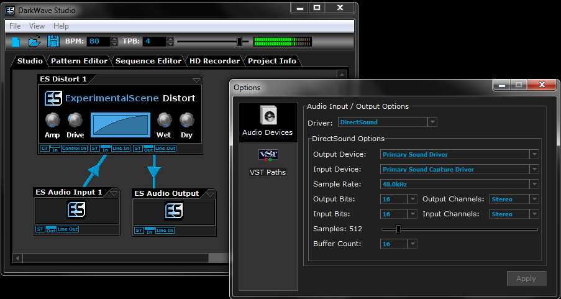Toggle Control In port on ES Distort
Image resolution: width=561 pixels, height=299 pixels.
coord(74,149)
